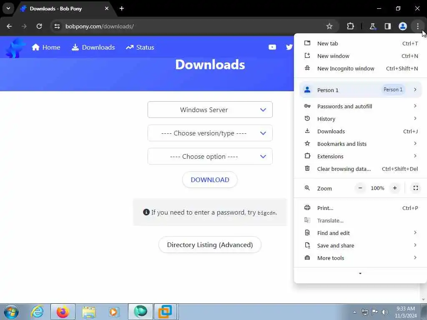Screen dimensions: 427x320
Task: Expand Save and share submenu
Action: click(360, 246)
